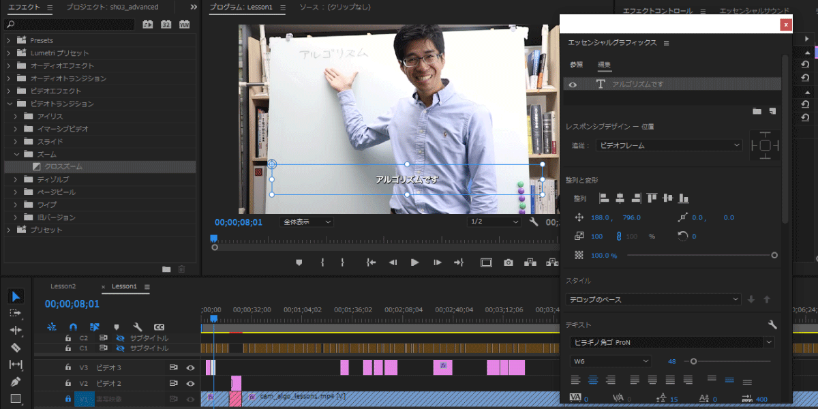The width and height of the screenshot is (818, 409).
Task: Add marker in the Program monitor
Action: click(299, 262)
